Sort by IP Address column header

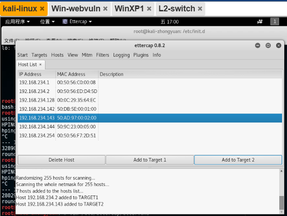tap(37, 74)
